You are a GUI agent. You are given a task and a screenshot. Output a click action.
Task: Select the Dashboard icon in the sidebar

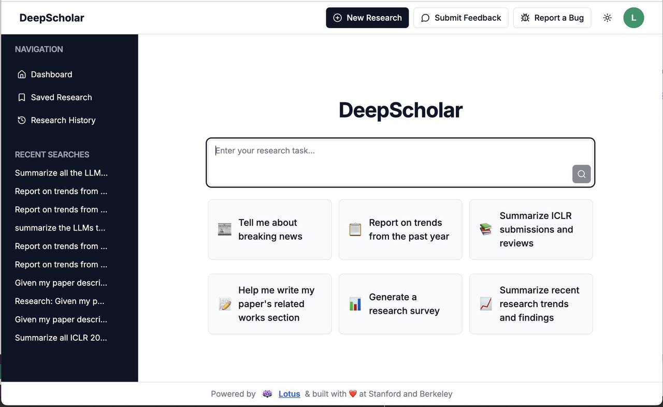[21, 74]
